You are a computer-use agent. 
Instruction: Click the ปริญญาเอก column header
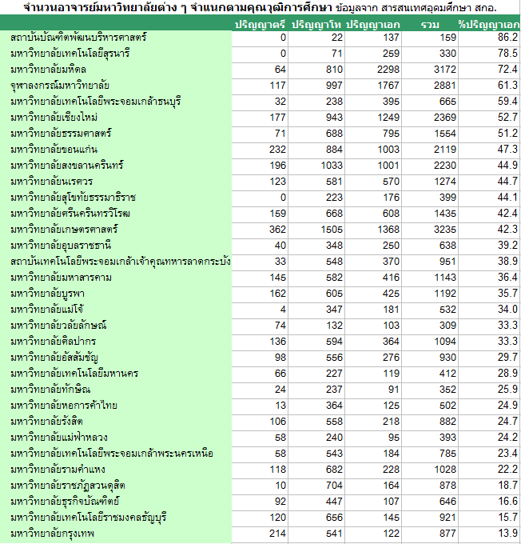[373, 25]
